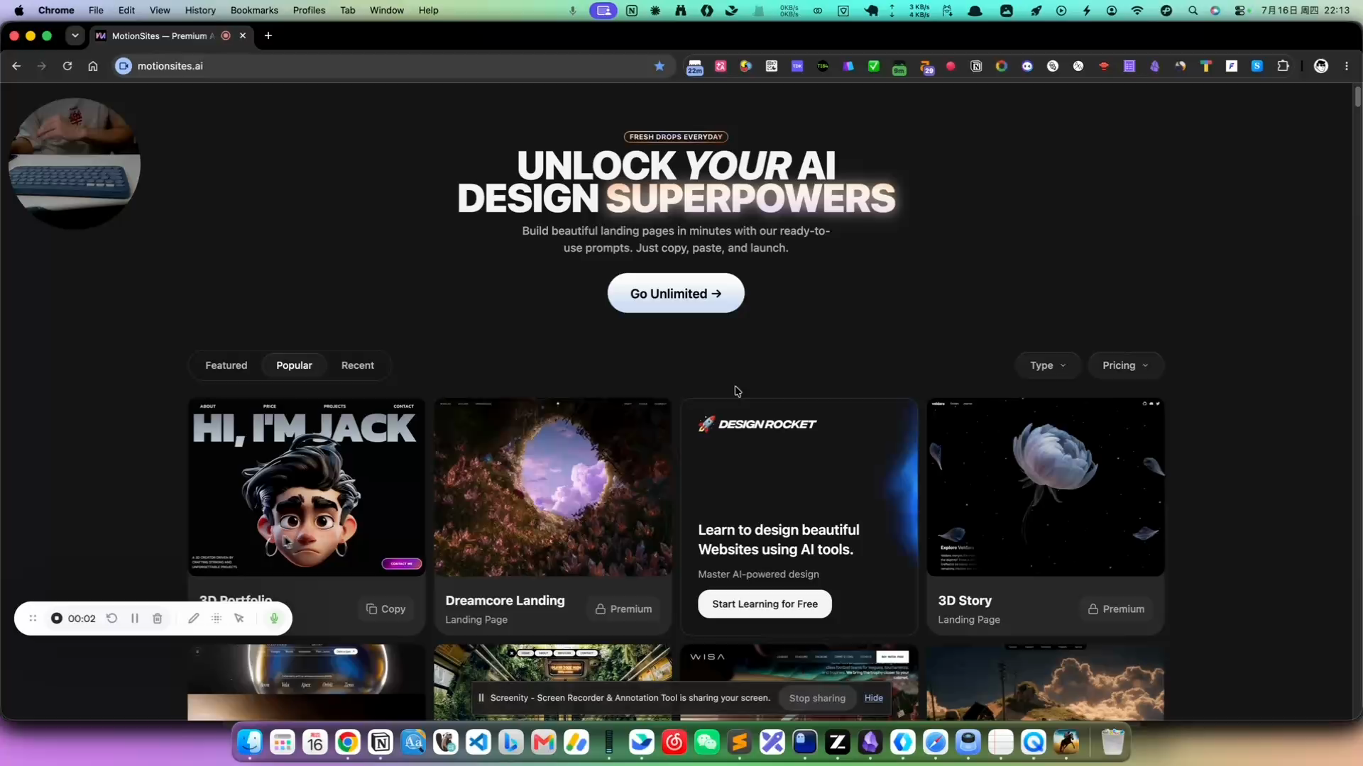
Task: Pause the Screenity recording
Action: pyautogui.click(x=135, y=618)
